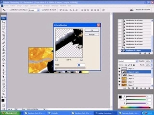Open the Image menu
The height and width of the screenshot is (115, 154).
coord(19,6)
